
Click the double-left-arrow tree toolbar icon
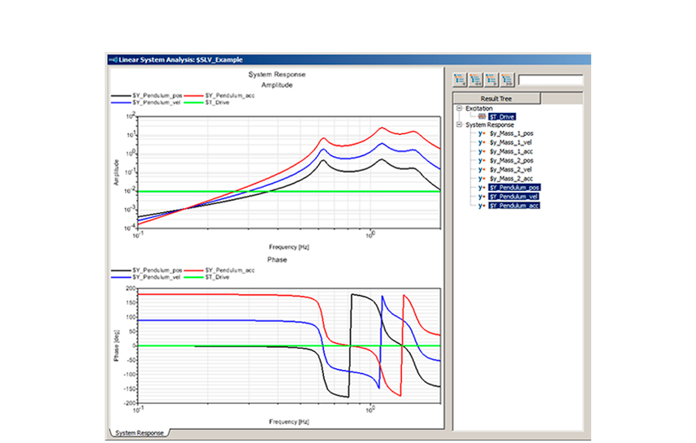point(476,80)
